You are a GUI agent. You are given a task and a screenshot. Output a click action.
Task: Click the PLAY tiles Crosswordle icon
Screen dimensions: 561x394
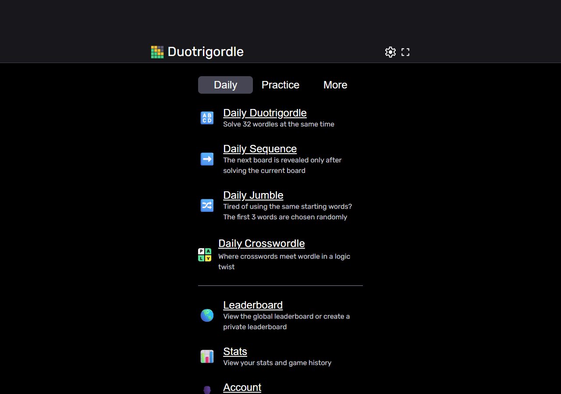(205, 254)
